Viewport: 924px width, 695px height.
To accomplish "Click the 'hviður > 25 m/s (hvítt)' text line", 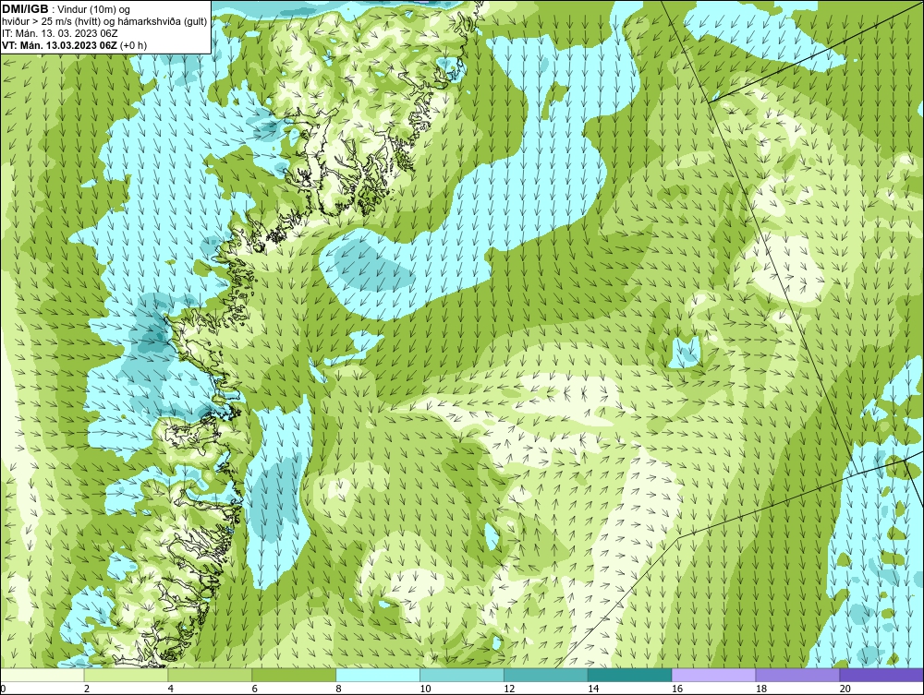I will tap(104, 22).
